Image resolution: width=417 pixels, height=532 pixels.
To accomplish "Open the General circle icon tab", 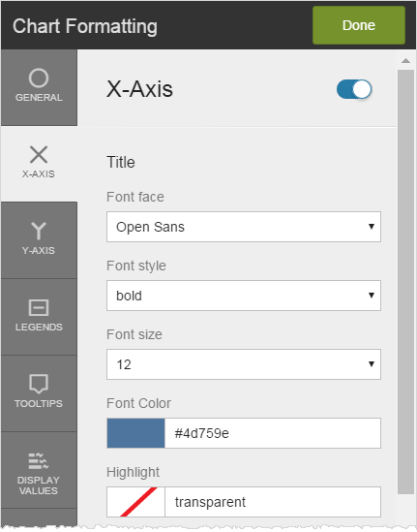I will [x=39, y=78].
